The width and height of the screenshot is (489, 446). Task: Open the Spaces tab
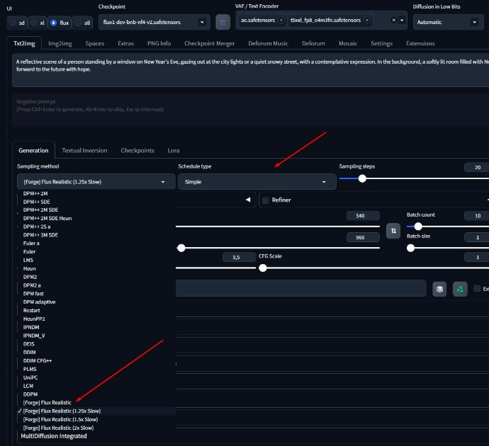95,43
